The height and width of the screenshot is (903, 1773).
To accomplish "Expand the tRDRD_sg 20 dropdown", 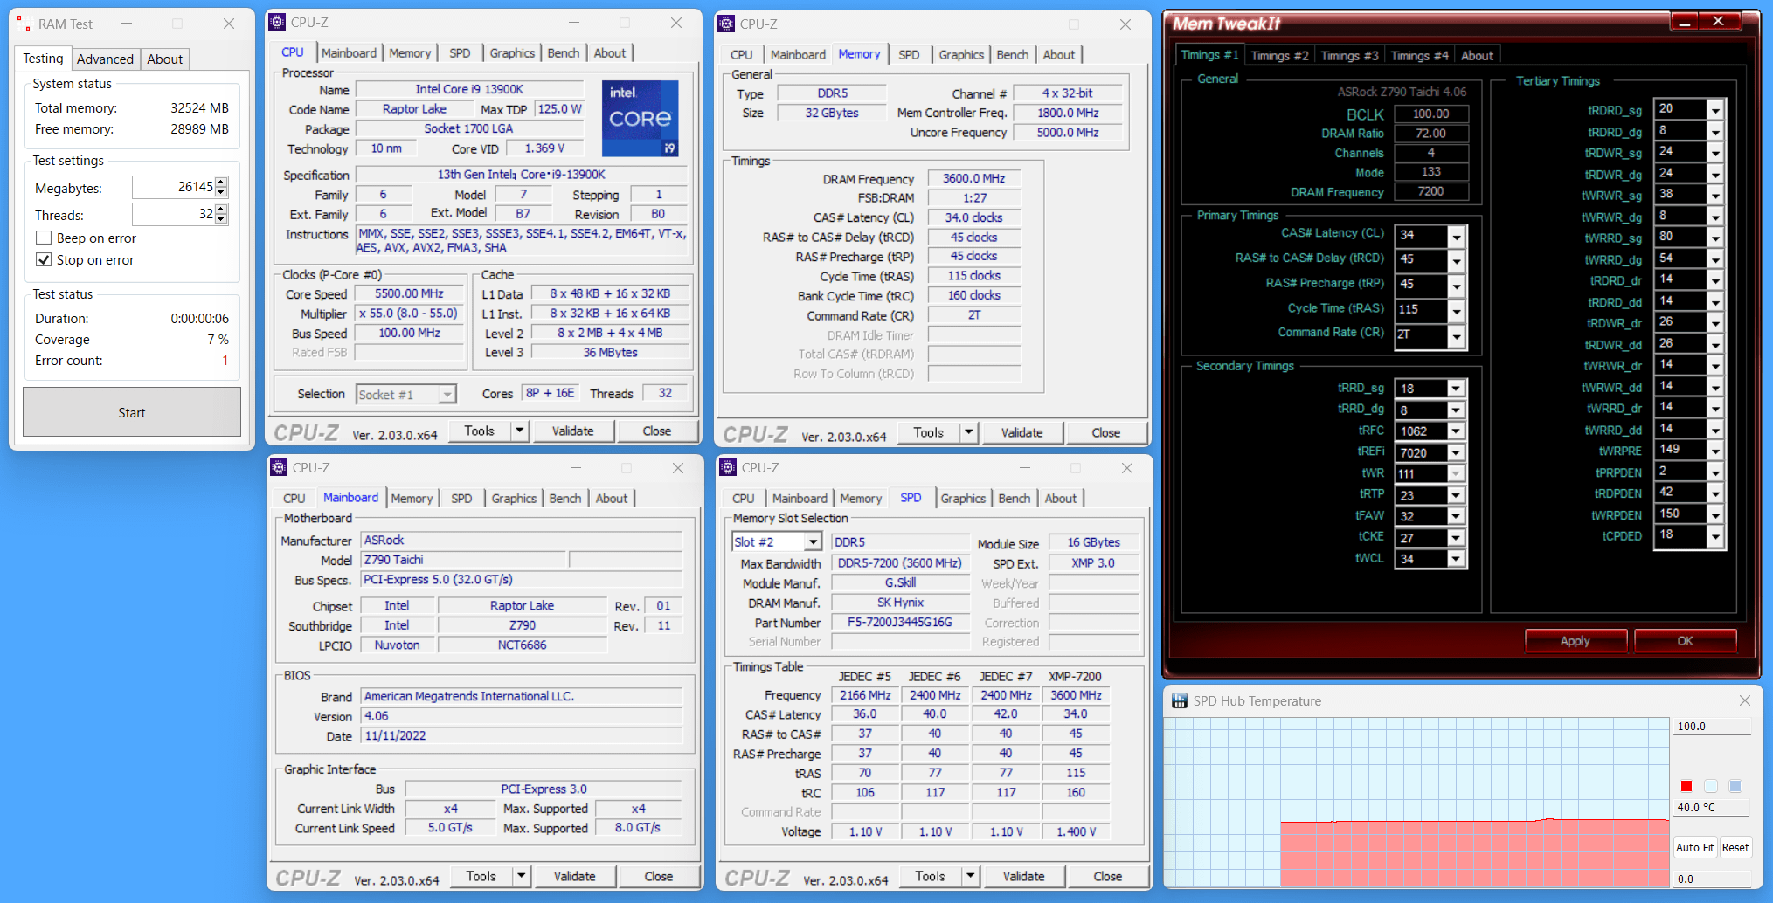I will point(1715,110).
